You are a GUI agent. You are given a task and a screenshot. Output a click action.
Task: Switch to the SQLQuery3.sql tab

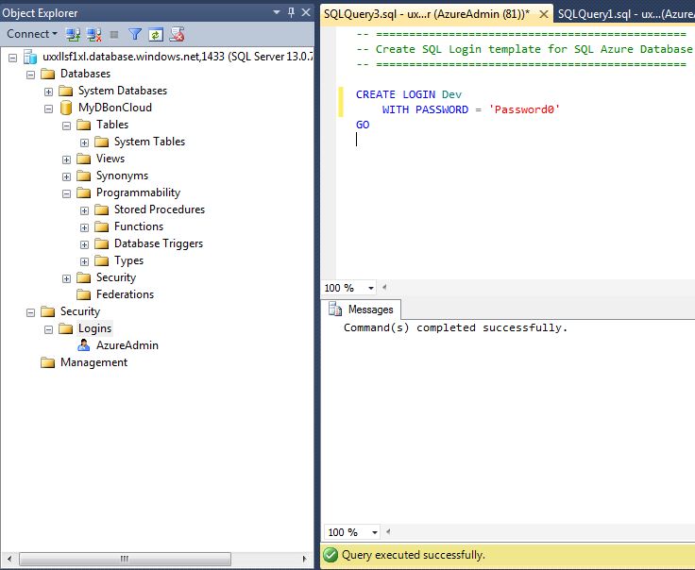coord(427,14)
